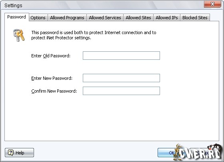
Task: Close the Settings dialog with the X button
Action: pyautogui.click(x=212, y=4)
